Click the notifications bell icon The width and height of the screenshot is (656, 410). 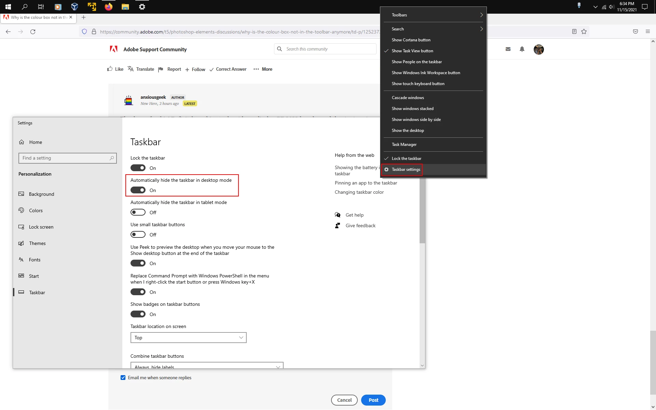tap(522, 49)
